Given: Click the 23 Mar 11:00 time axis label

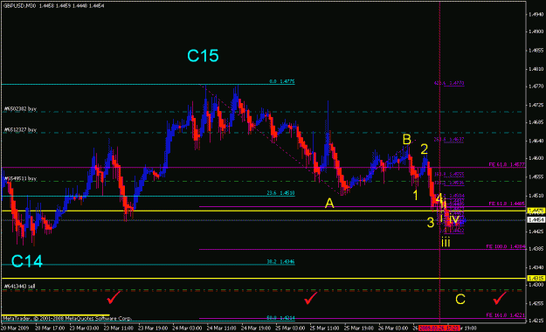Looking at the screenshot, I should [x=119, y=329].
